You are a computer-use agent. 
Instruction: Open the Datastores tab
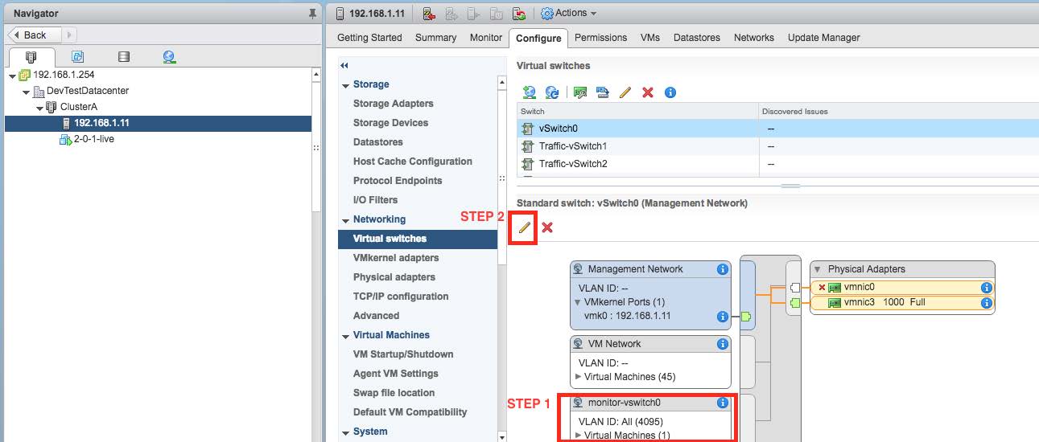(x=698, y=38)
